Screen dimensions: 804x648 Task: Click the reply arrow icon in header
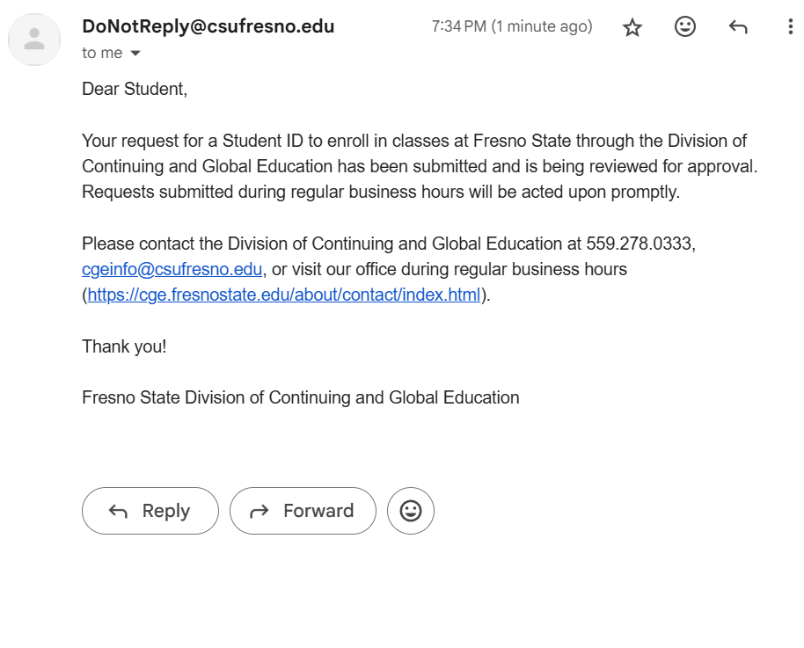click(738, 27)
